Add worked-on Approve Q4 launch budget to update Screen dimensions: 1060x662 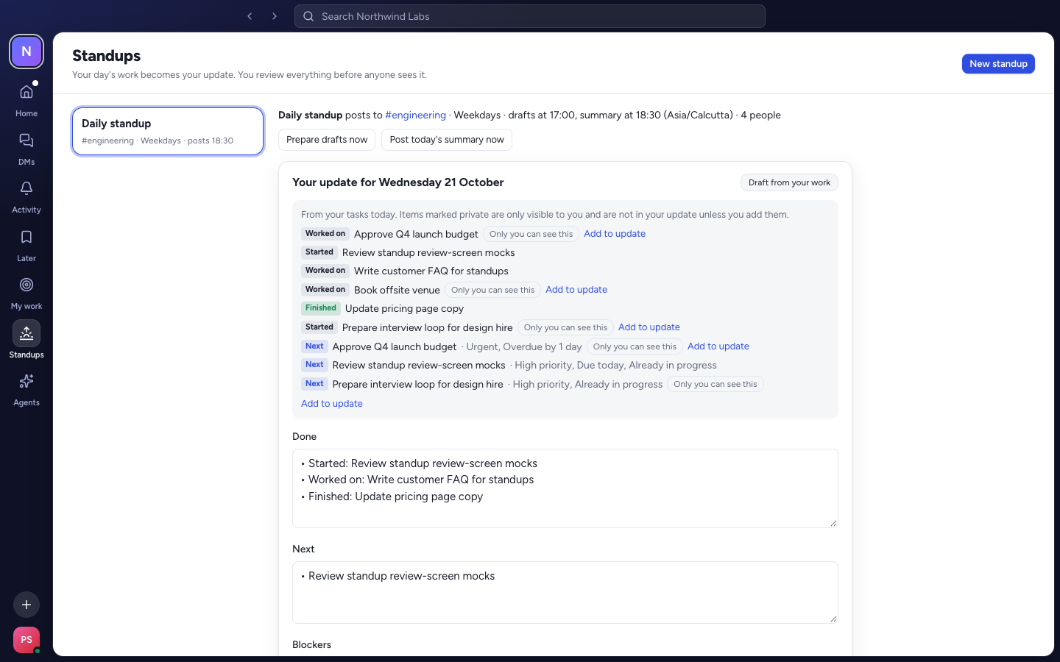pyautogui.click(x=615, y=234)
